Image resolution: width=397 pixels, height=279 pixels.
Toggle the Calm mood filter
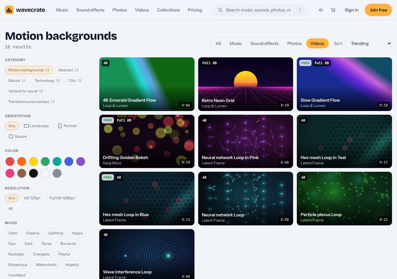click(13, 233)
